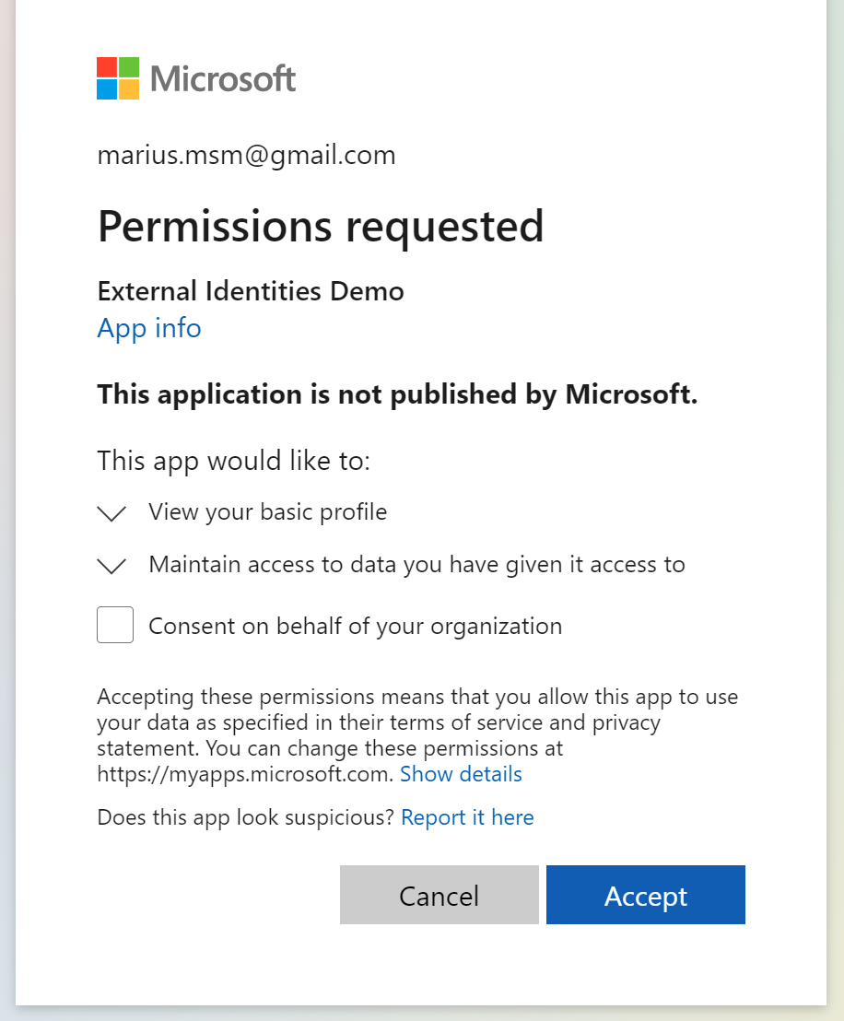Open the Show details link

[461, 774]
